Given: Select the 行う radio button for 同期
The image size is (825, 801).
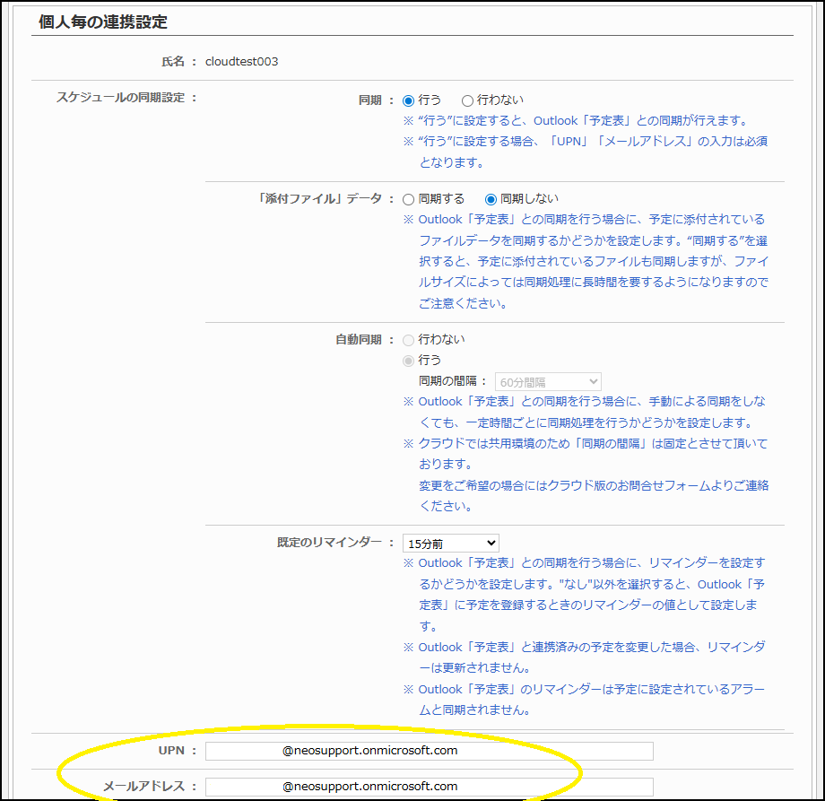Looking at the screenshot, I should [409, 100].
